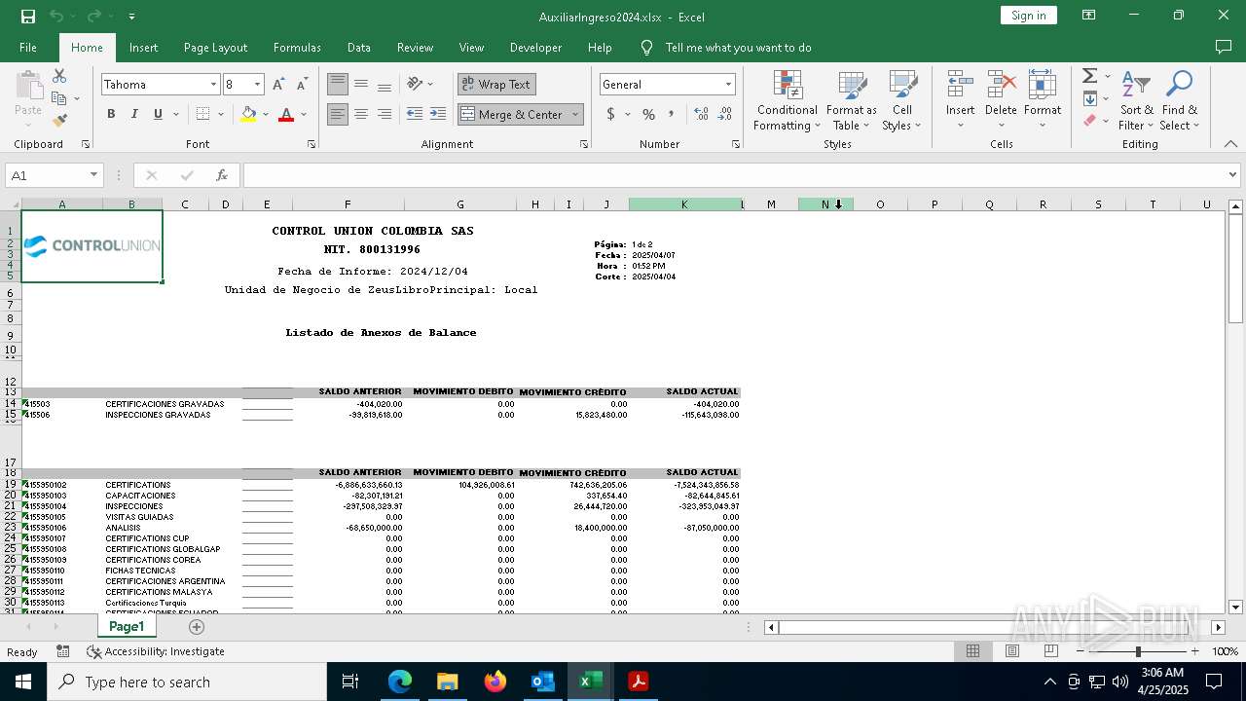
Task: Click the Align Right icon
Action: coord(385,114)
